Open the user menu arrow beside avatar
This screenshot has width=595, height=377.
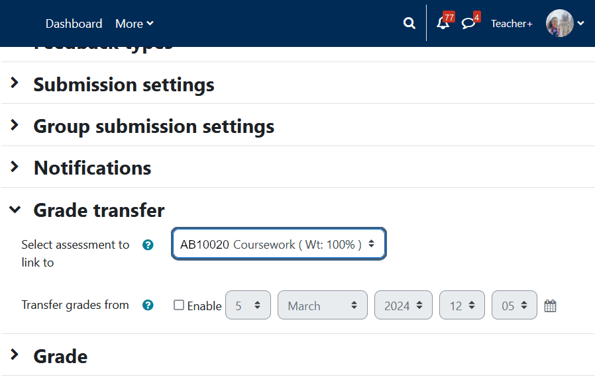(x=581, y=23)
